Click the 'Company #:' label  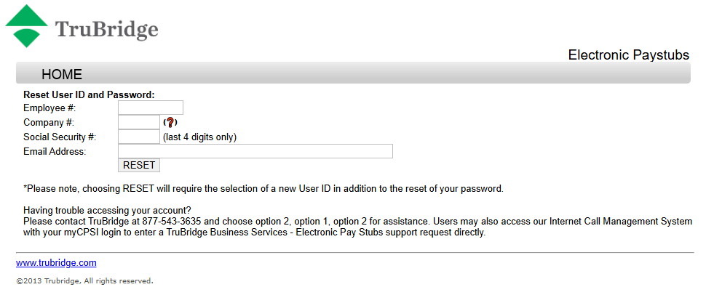(48, 123)
